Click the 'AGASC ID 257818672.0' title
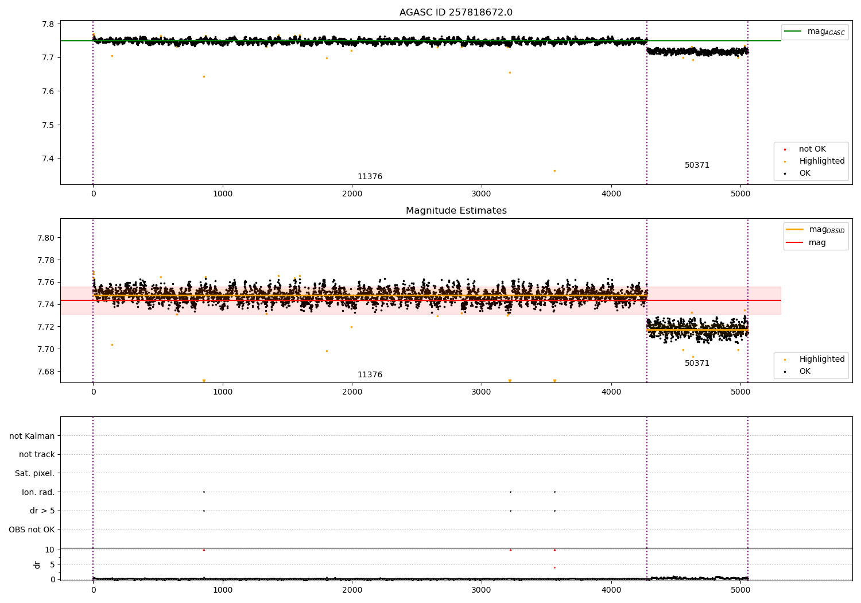The image size is (861, 603). click(x=456, y=13)
